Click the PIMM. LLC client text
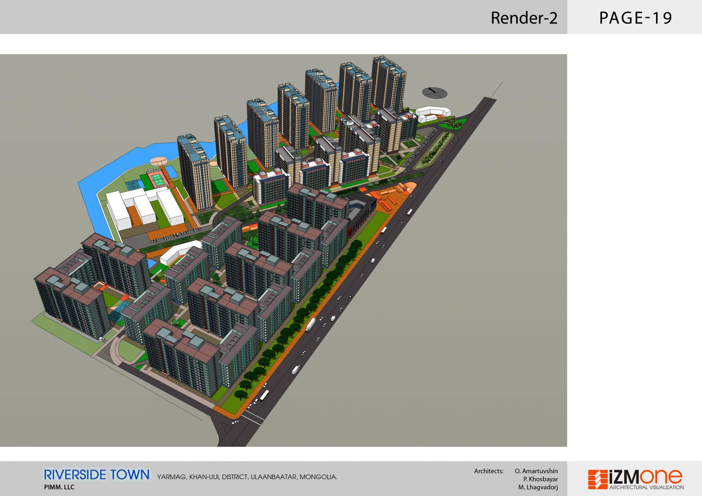The image size is (702, 496). coord(59,487)
